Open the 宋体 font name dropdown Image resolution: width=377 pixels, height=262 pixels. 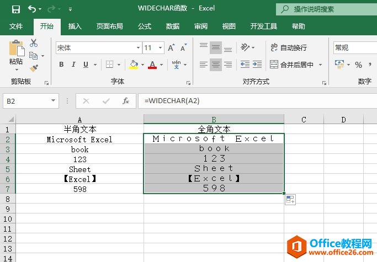tap(138, 47)
